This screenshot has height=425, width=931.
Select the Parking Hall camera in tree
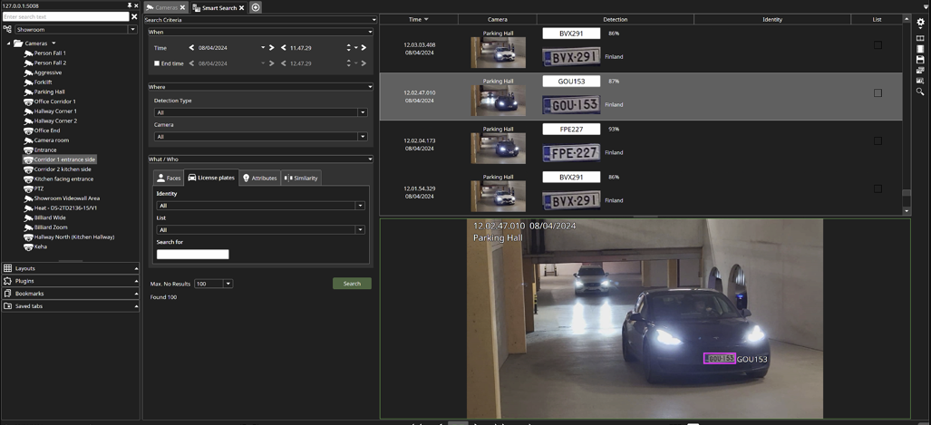[x=49, y=92]
